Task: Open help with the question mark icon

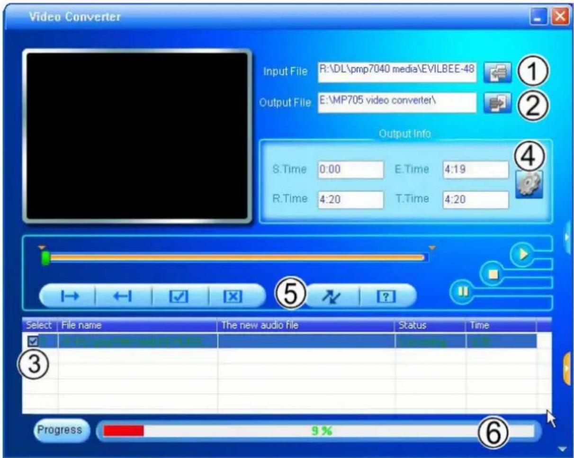Action: tap(387, 297)
